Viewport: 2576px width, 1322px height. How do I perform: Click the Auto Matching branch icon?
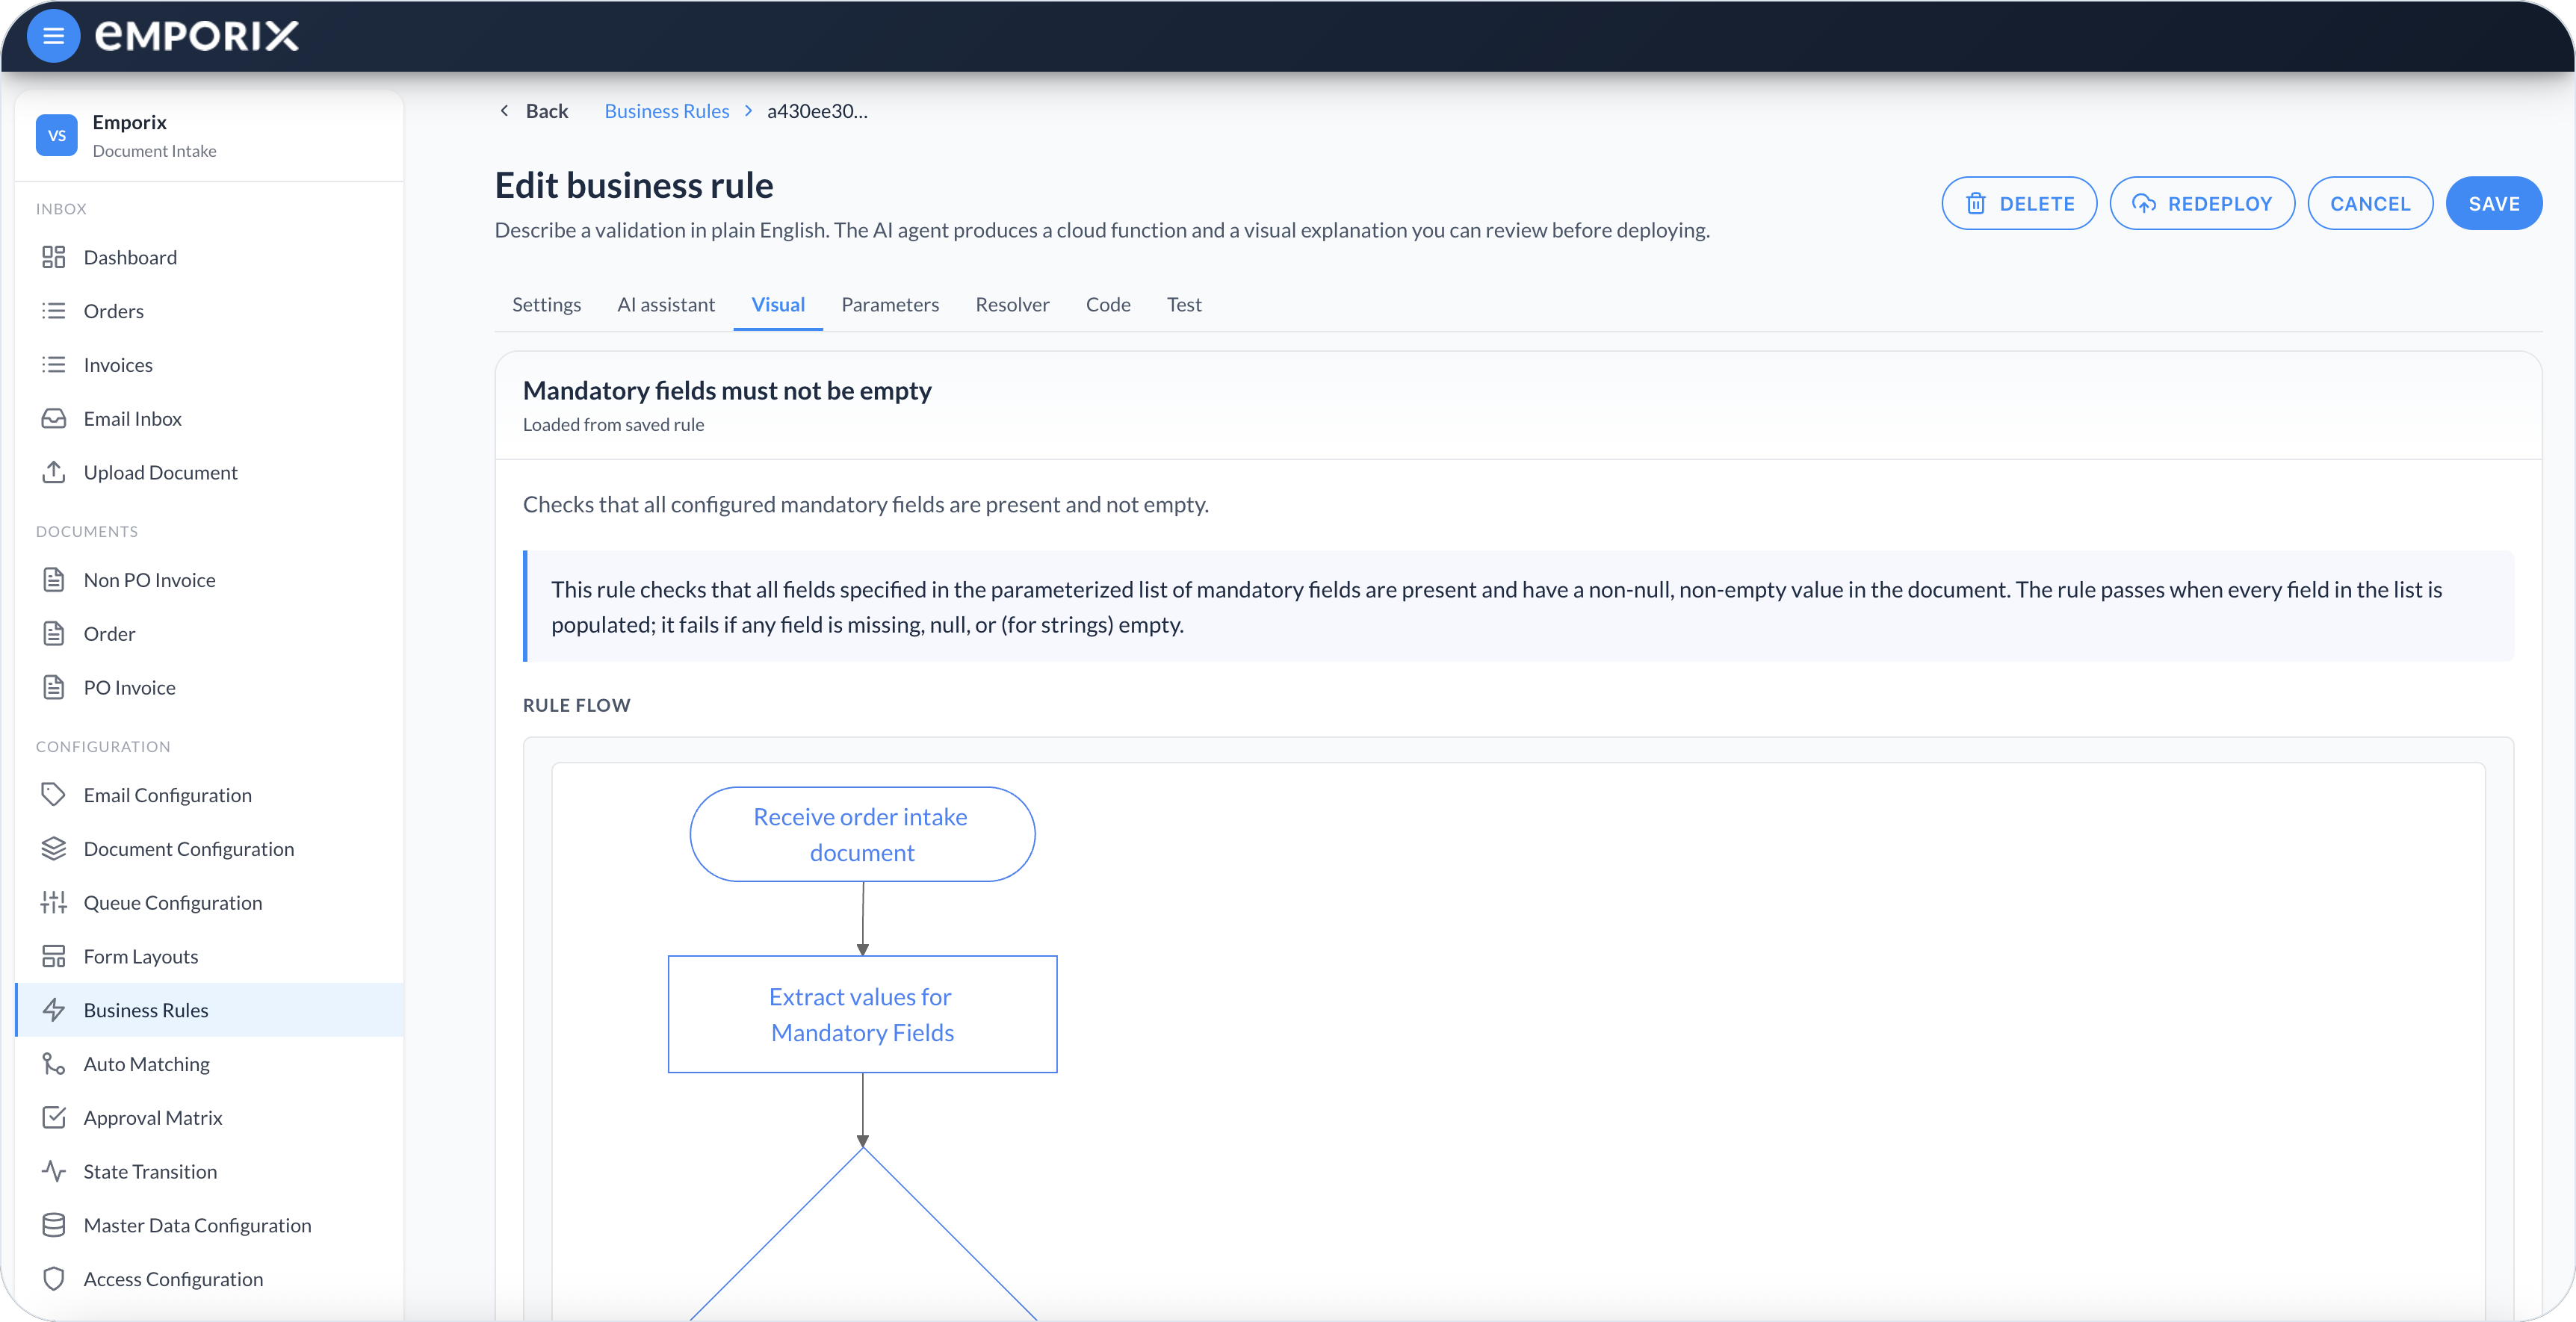coord(54,1064)
